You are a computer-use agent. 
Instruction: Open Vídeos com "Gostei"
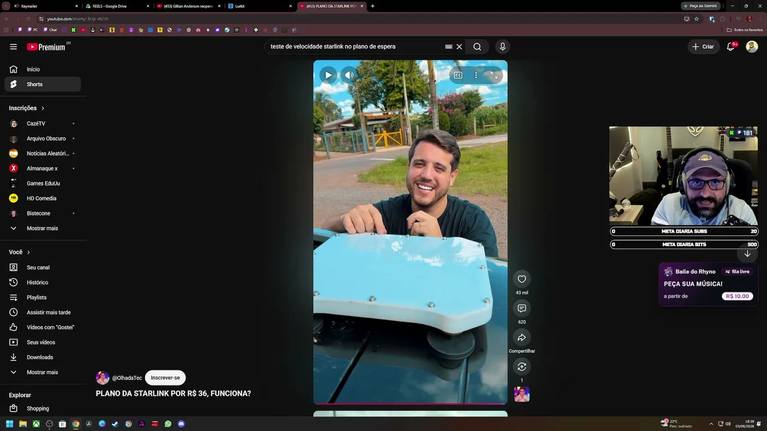[x=43, y=327]
